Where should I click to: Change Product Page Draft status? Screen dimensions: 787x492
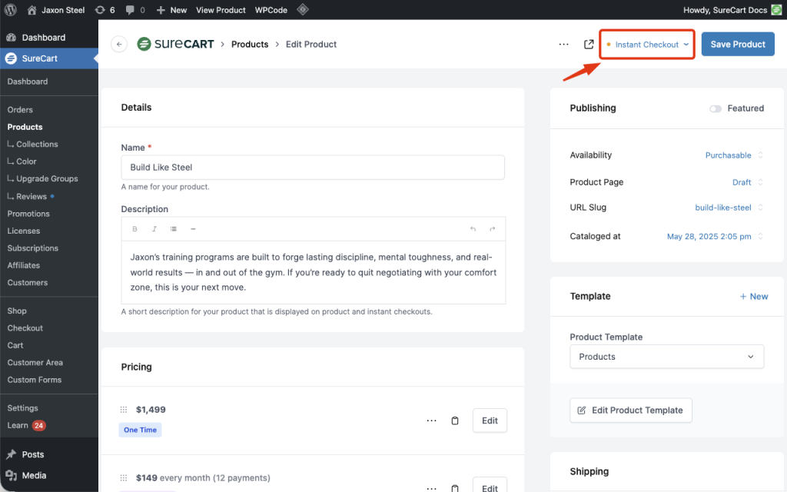pos(747,182)
